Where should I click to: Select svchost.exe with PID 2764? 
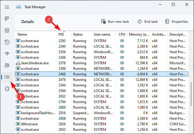pyautogui.click(x=101, y=102)
